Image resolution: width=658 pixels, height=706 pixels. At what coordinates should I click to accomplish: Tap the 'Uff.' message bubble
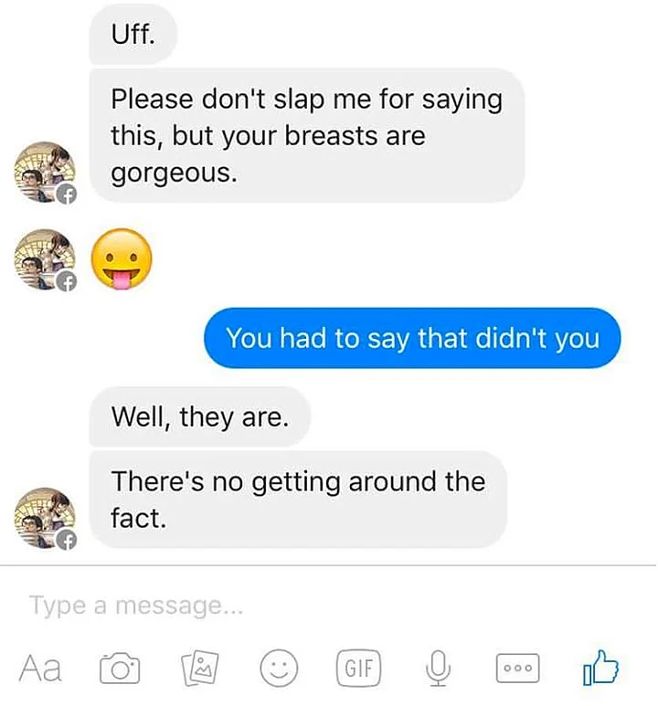[133, 34]
